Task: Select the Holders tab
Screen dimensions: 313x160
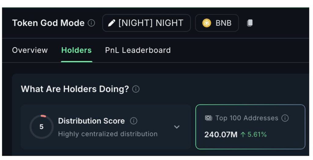Action: point(76,50)
